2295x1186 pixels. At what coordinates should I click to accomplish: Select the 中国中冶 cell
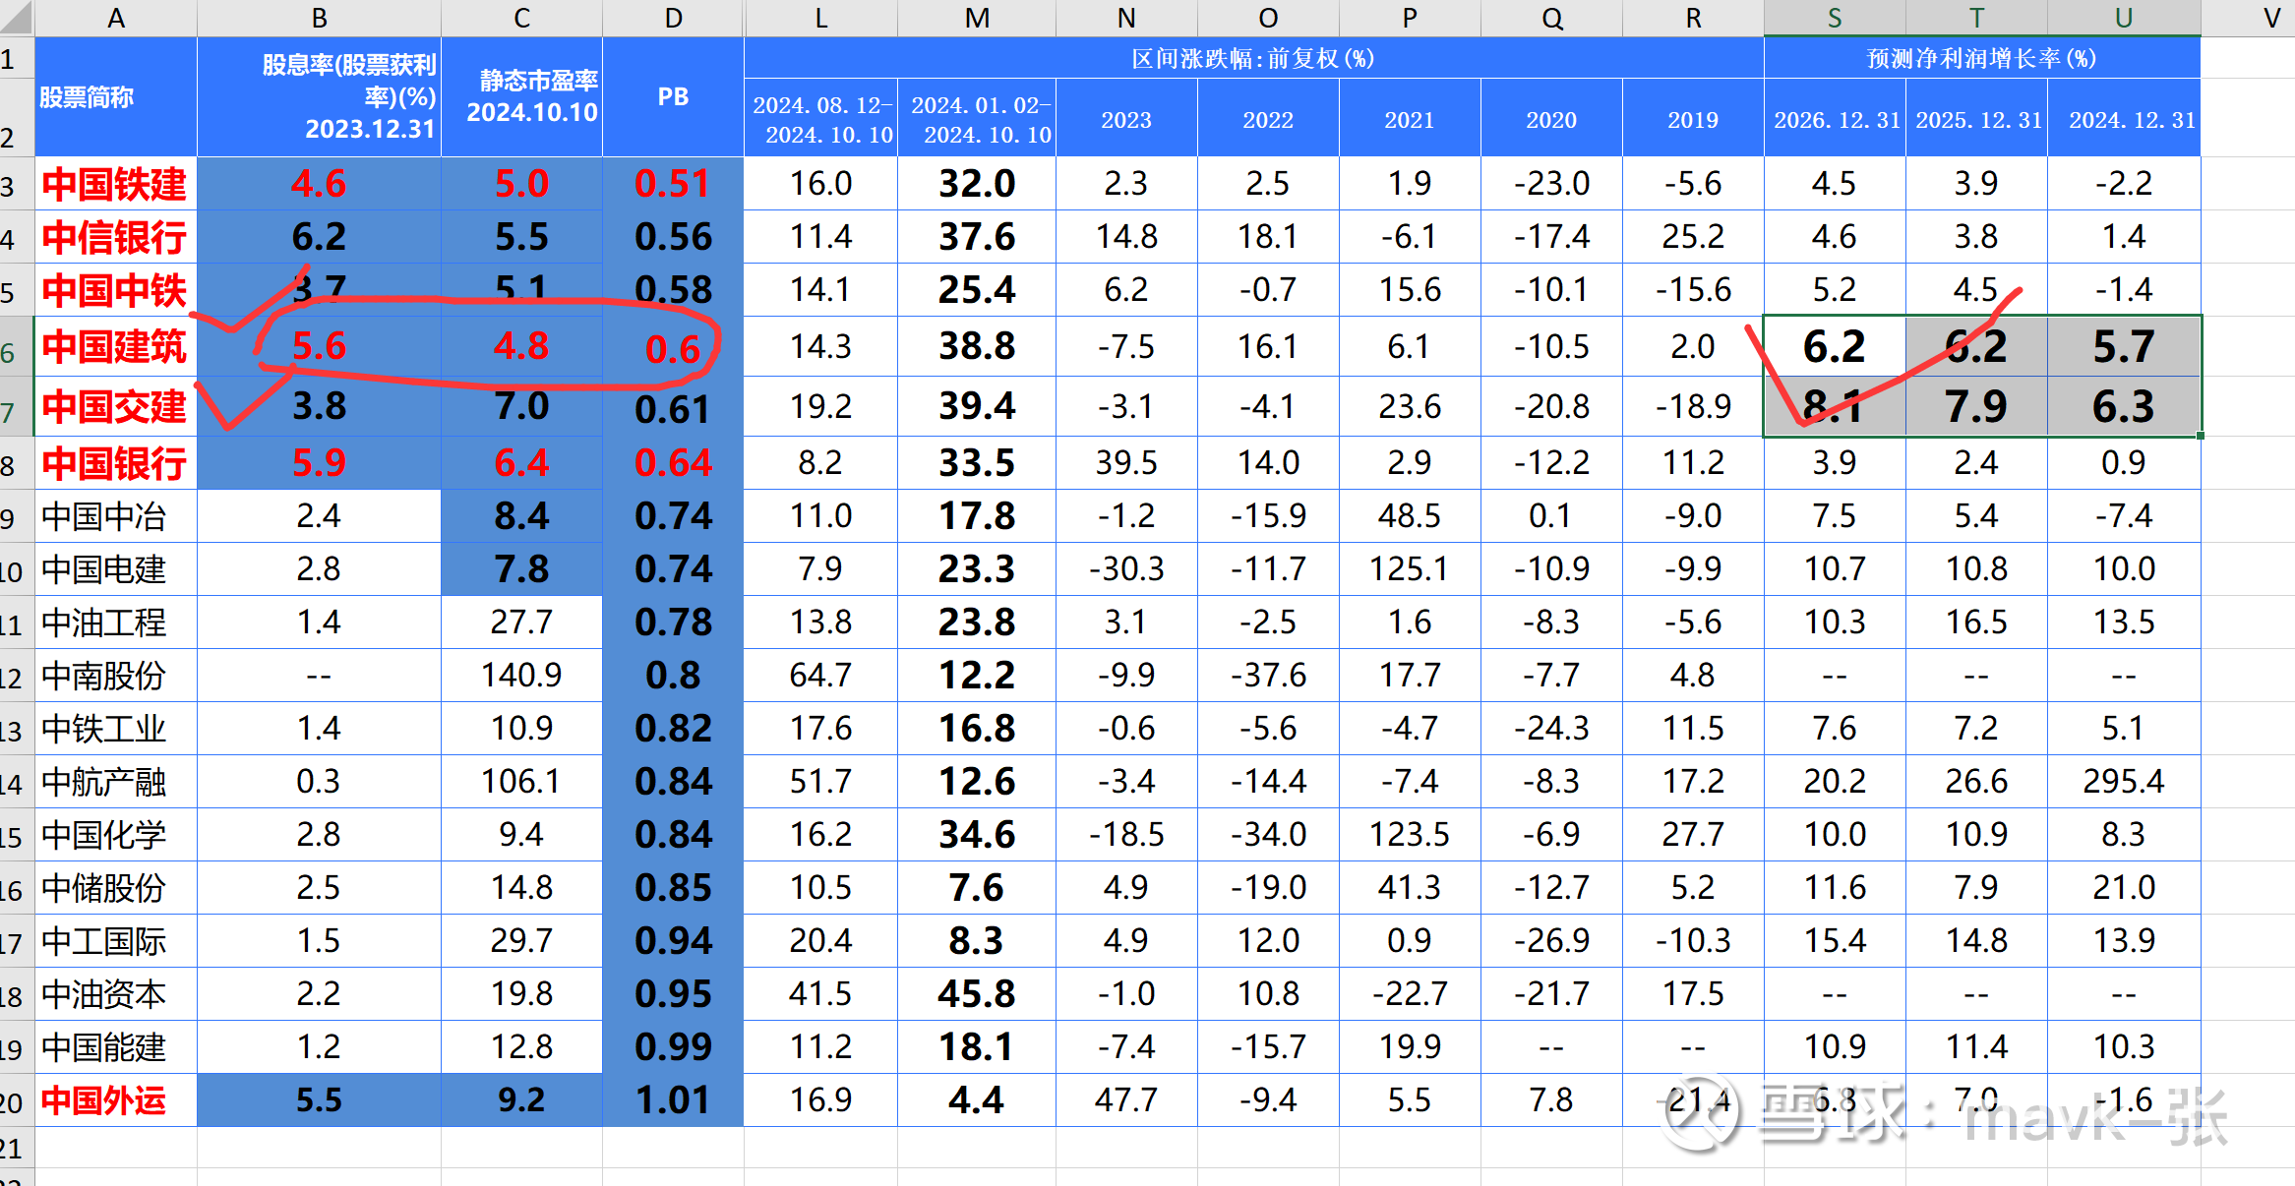click(x=116, y=516)
